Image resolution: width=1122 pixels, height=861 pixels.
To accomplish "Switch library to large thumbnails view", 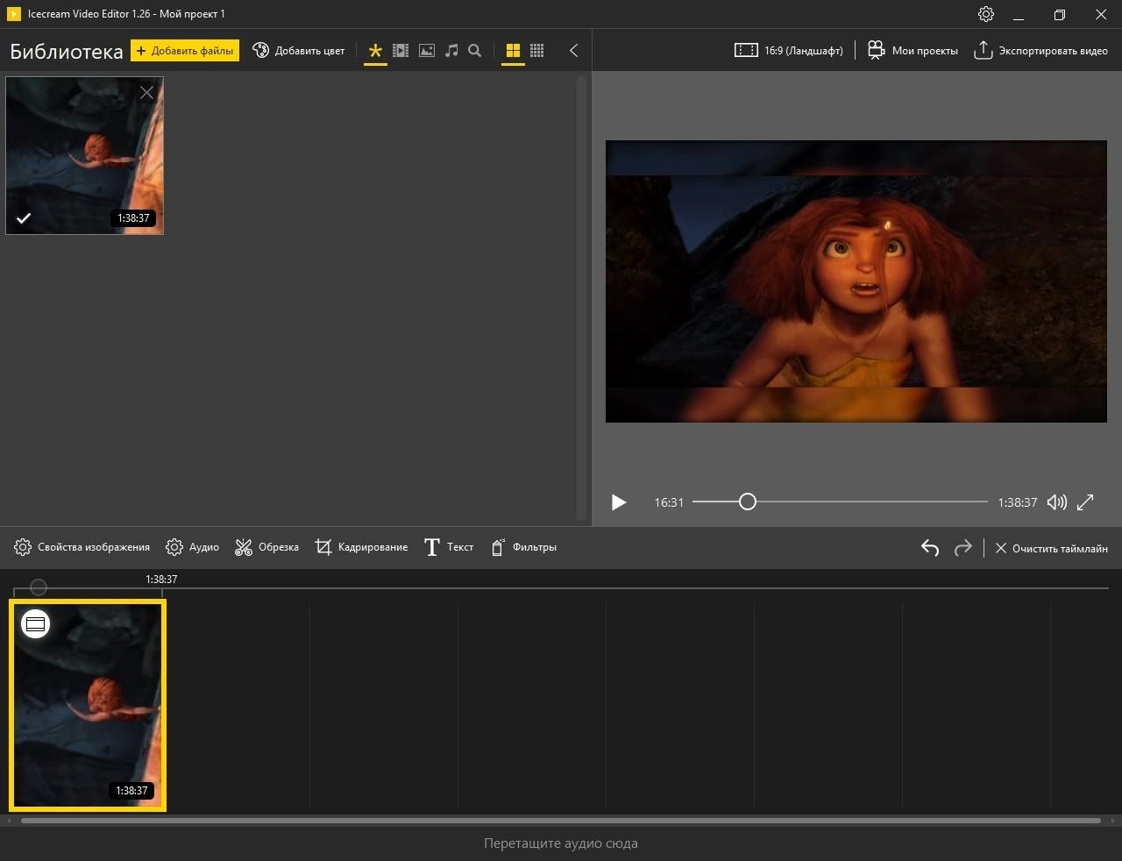I will (x=513, y=51).
